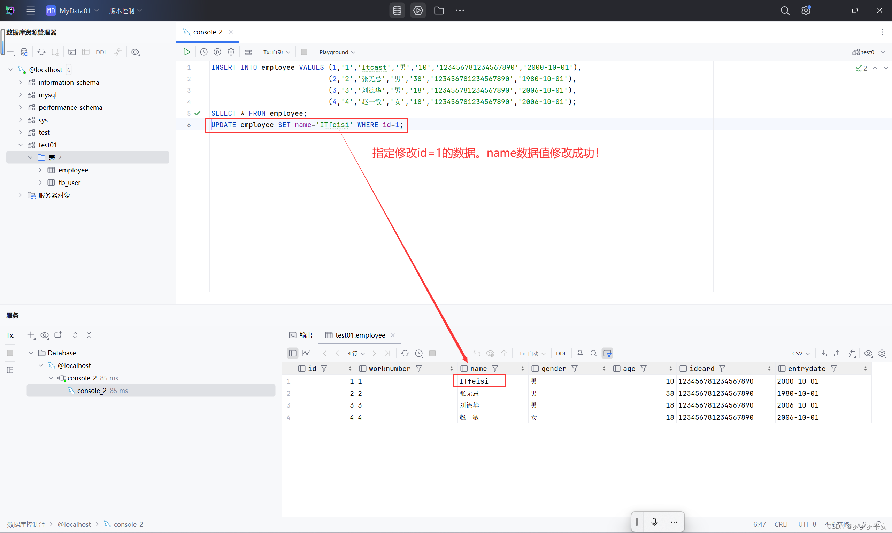Expand the information_schema tree node
Viewport: 892px width, 533px height.
pyautogui.click(x=21, y=82)
